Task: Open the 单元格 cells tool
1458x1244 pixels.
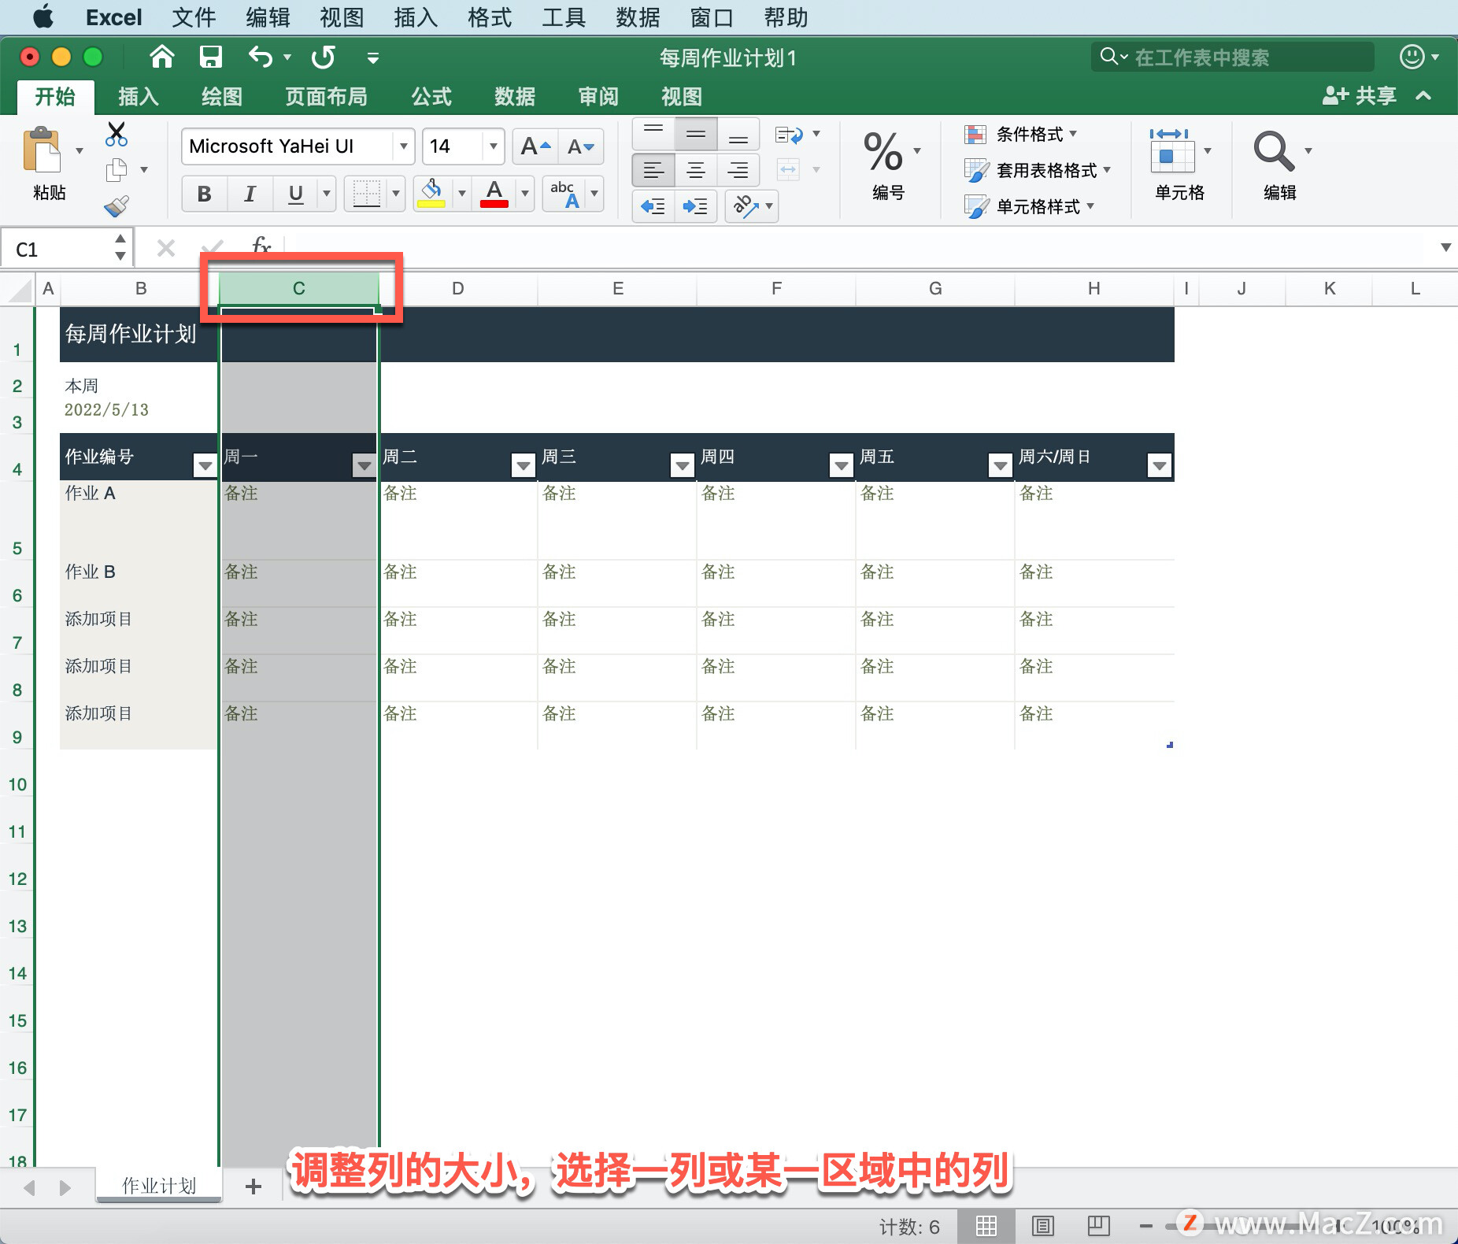Action: (1171, 150)
